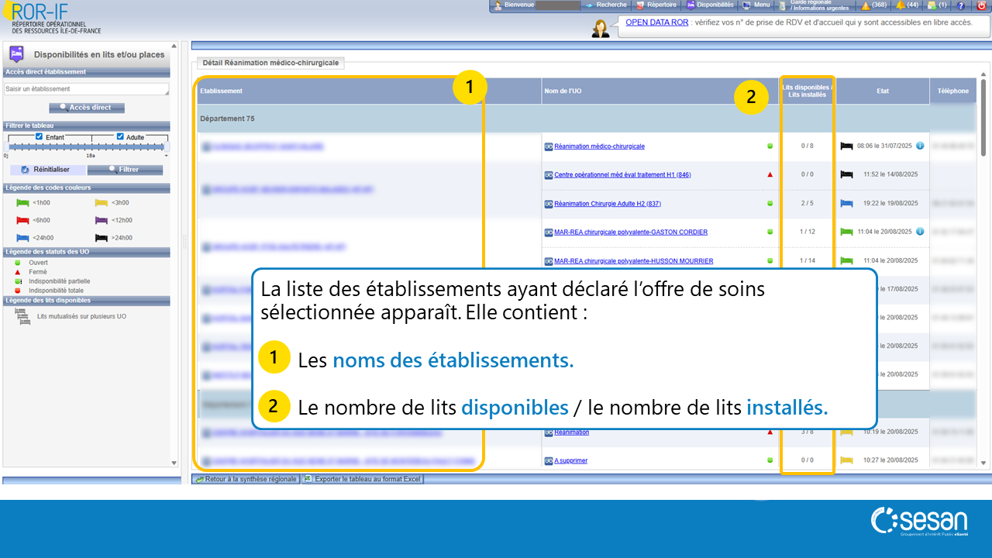The width and height of the screenshot is (992, 558).
Task: Open the bell notifications icon (44)
Action: (x=900, y=5)
